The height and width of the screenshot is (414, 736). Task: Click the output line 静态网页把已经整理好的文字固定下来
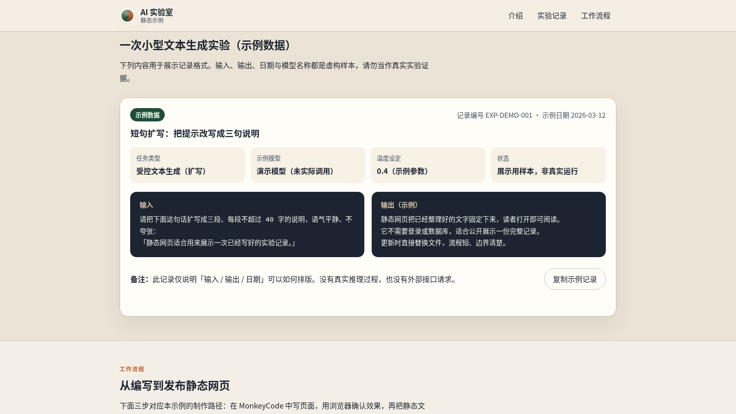tap(472, 219)
